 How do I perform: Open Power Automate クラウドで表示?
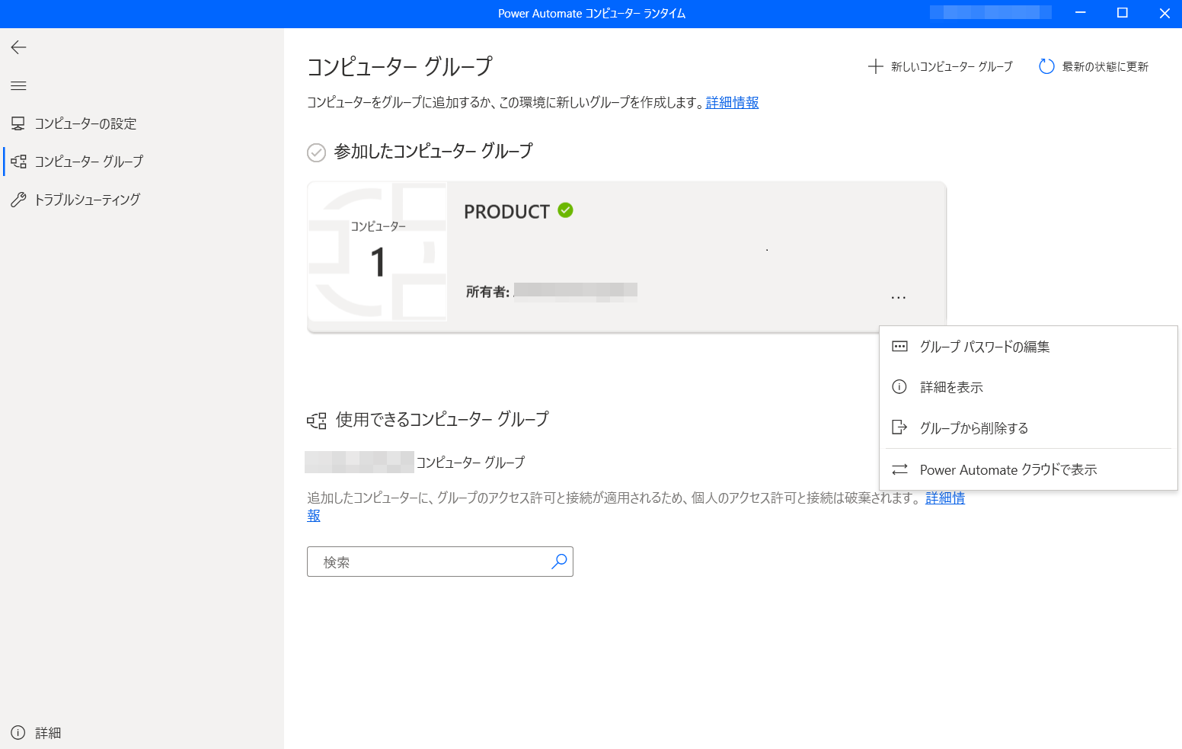[x=1008, y=469]
